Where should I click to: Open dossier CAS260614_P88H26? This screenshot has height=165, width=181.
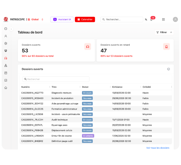[x=32, y=131]
